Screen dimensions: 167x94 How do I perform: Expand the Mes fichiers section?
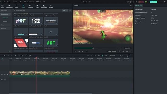click(5, 10)
